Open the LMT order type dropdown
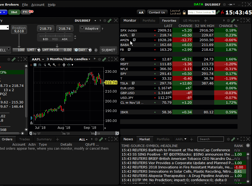The height and width of the screenshot is (186, 252). point(38,50)
